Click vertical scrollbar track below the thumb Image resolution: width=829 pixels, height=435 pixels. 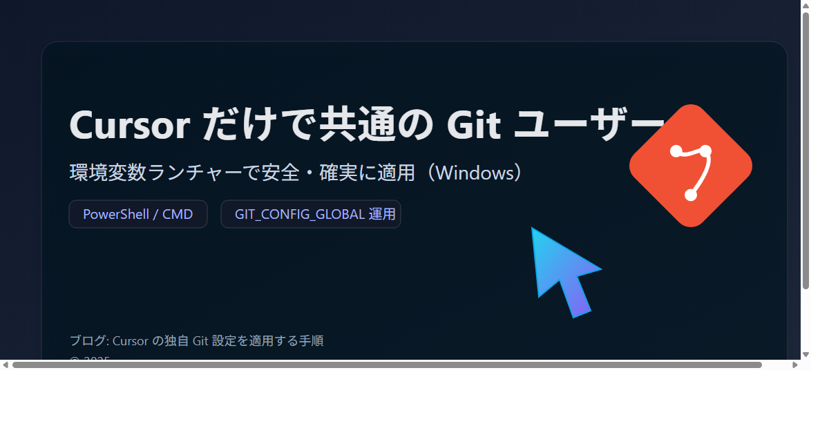[x=806, y=319]
